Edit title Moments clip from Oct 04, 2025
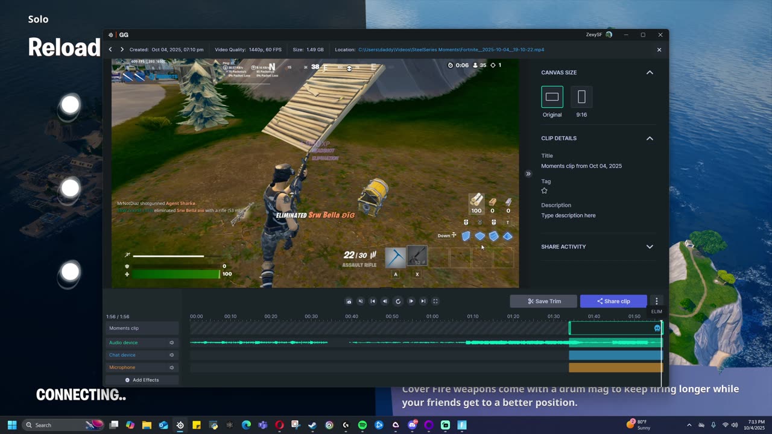Image resolution: width=772 pixels, height=434 pixels. pyautogui.click(x=581, y=166)
